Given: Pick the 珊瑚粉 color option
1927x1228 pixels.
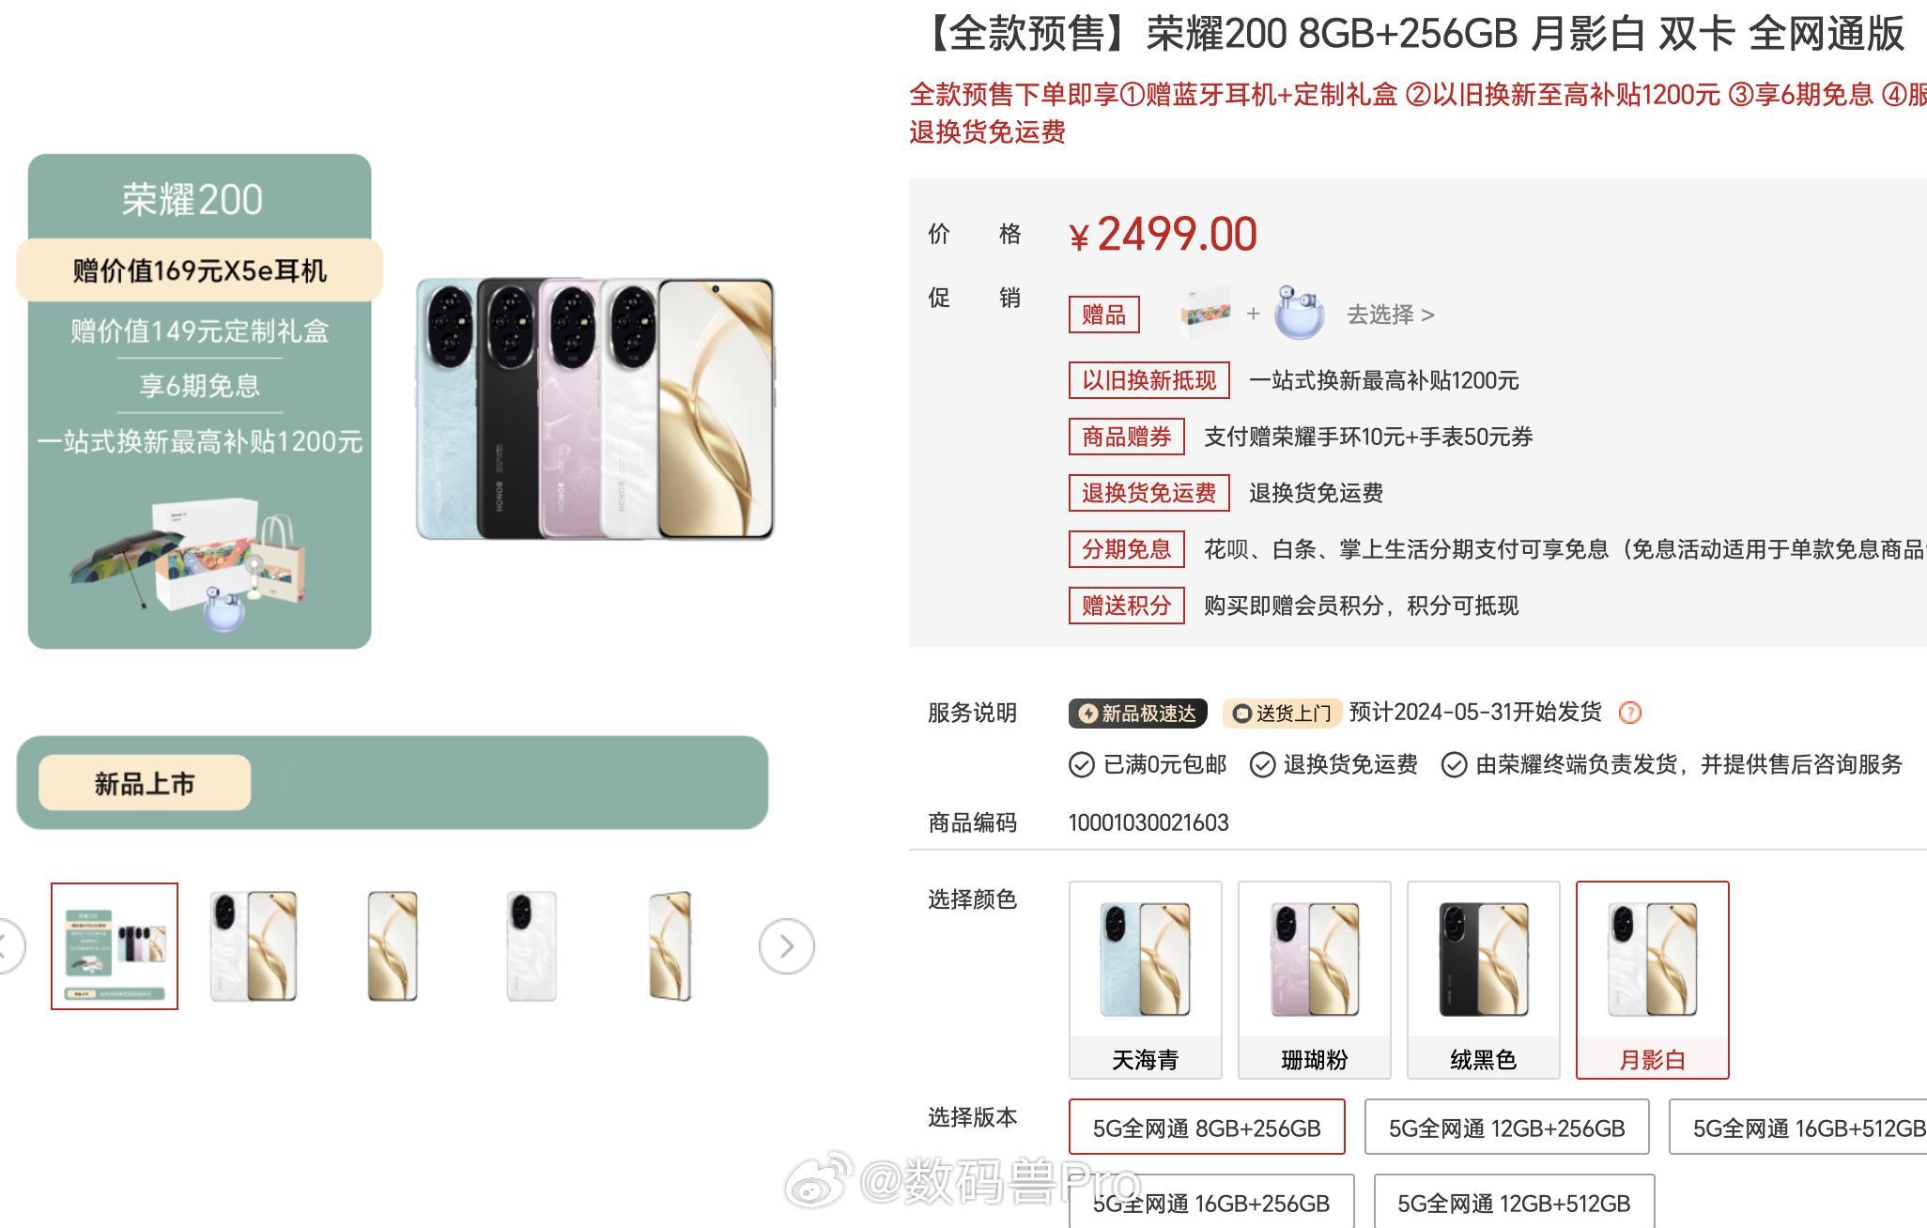Looking at the screenshot, I should click(x=1314, y=980).
